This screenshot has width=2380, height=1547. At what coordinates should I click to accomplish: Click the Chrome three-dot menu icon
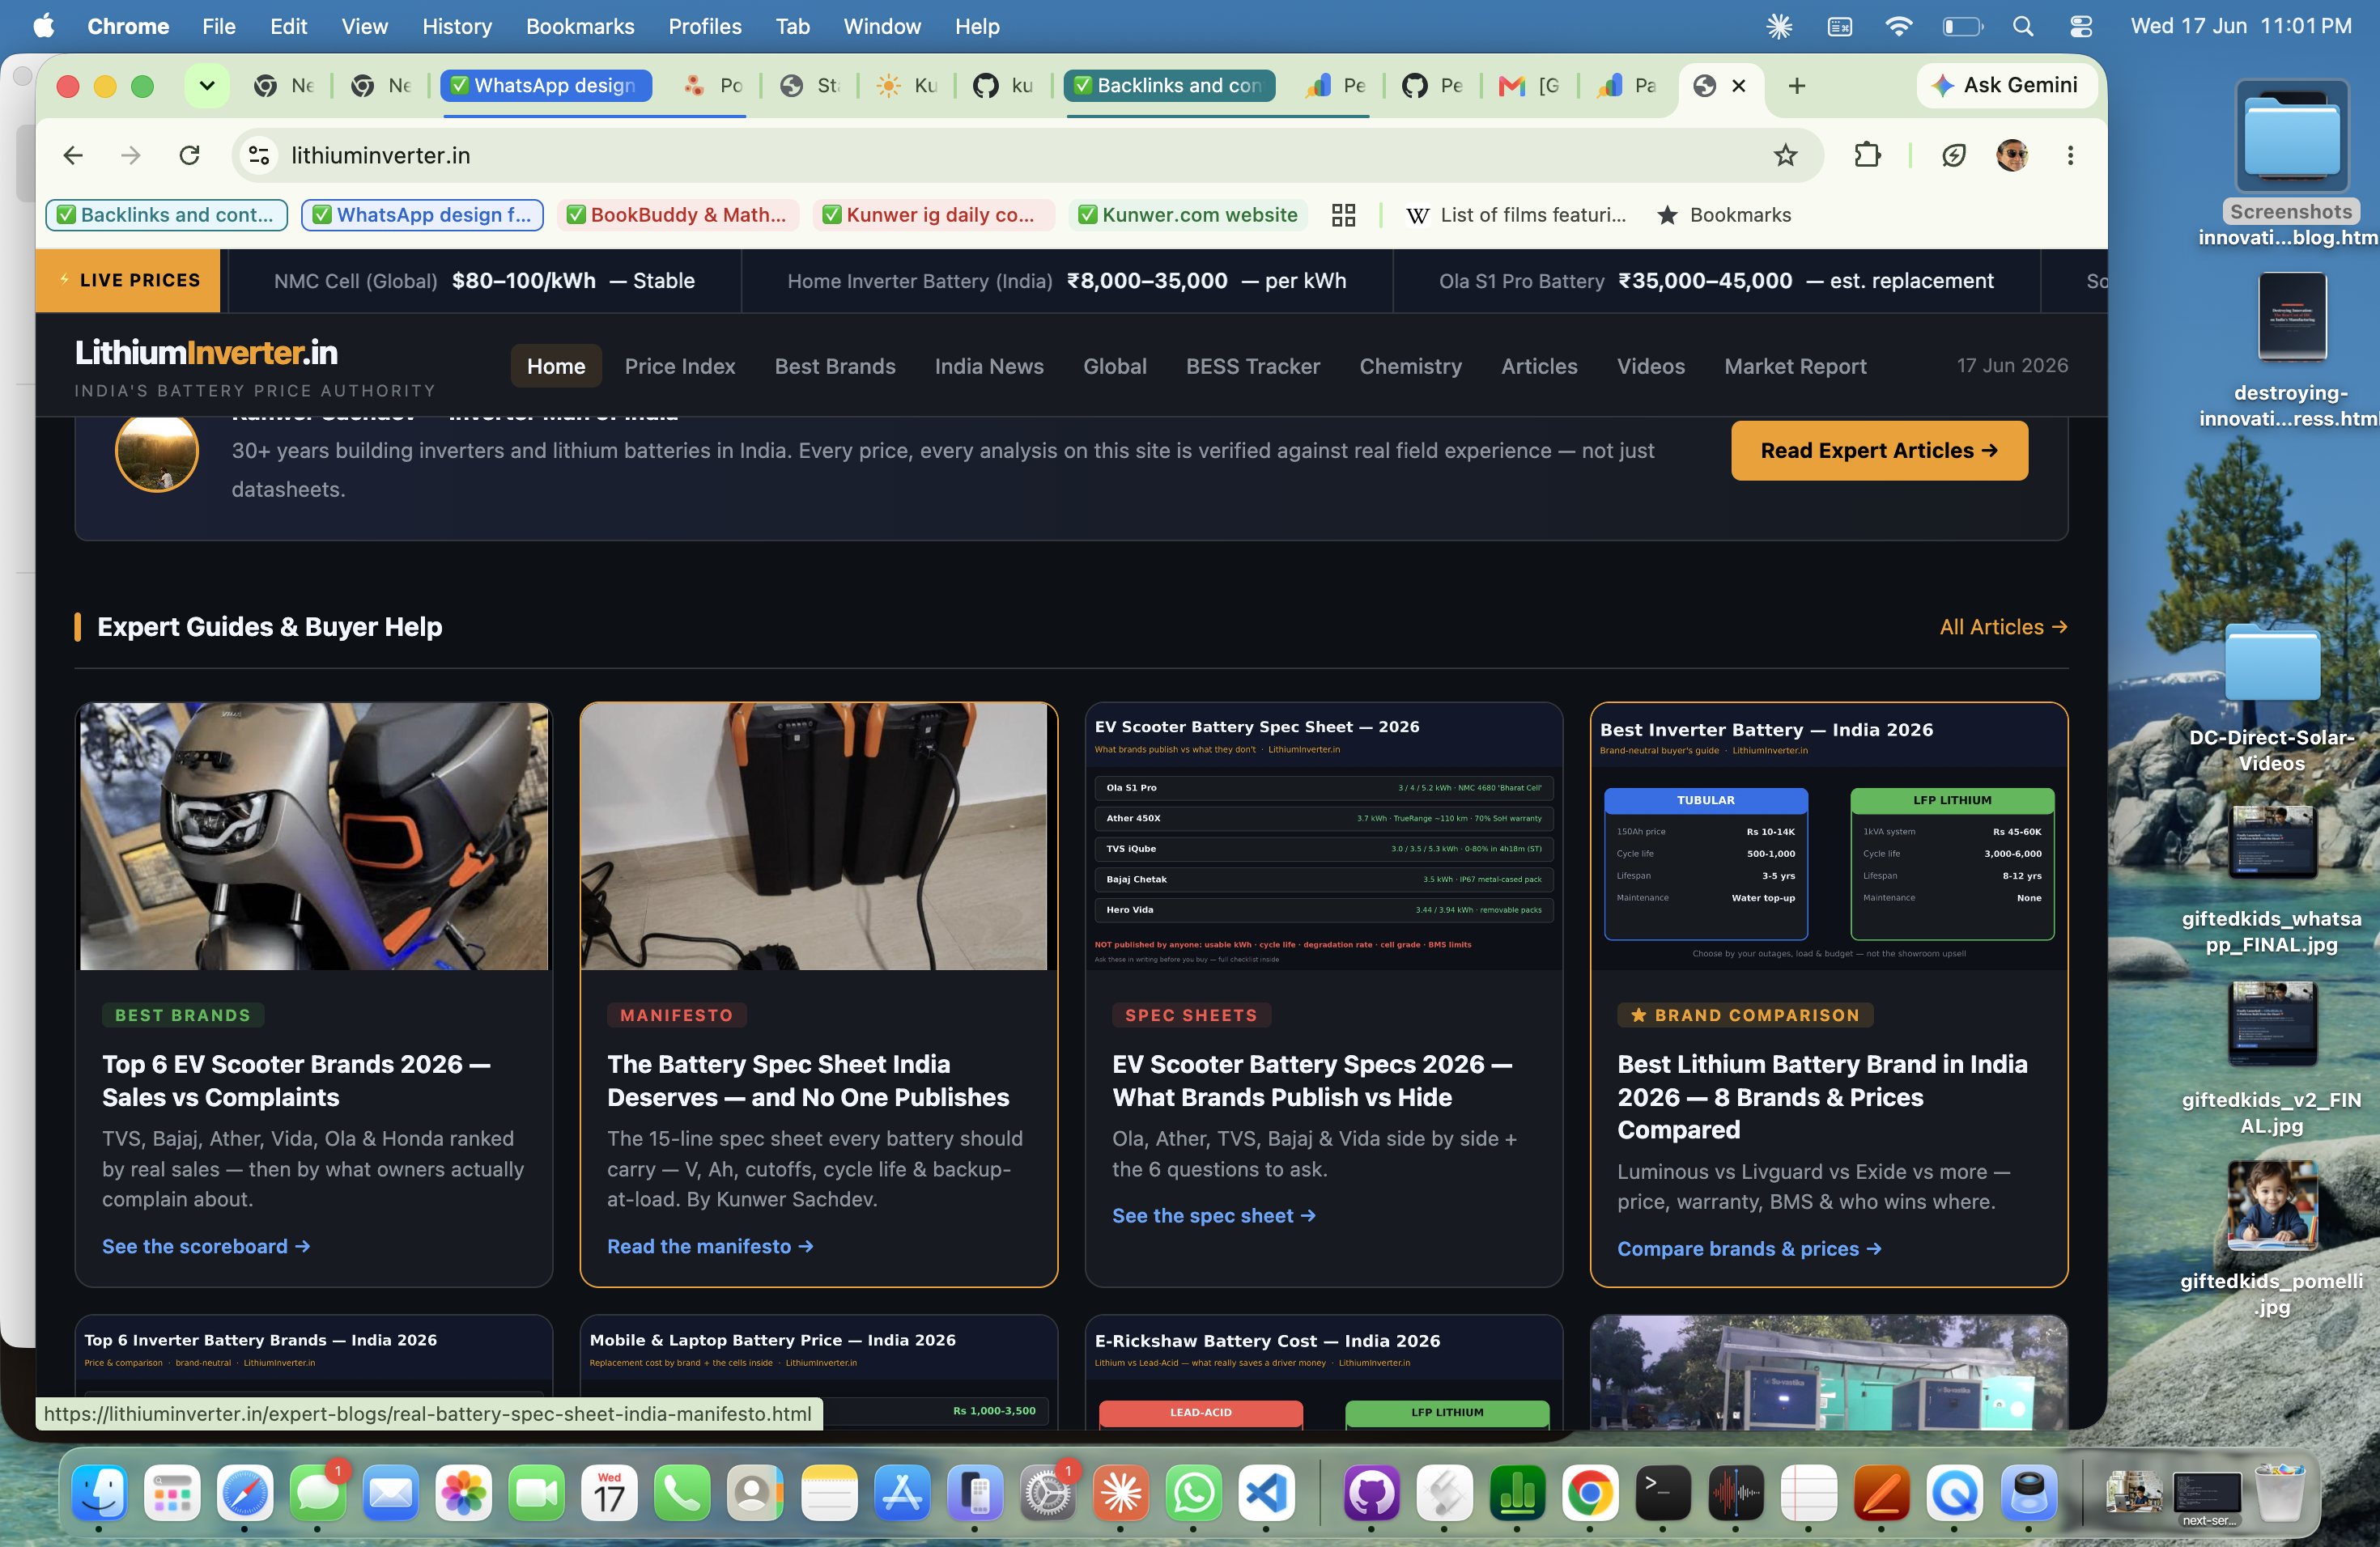point(2070,155)
